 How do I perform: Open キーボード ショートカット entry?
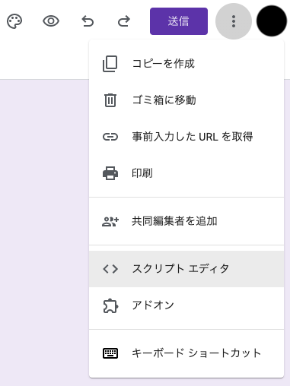tap(186, 353)
